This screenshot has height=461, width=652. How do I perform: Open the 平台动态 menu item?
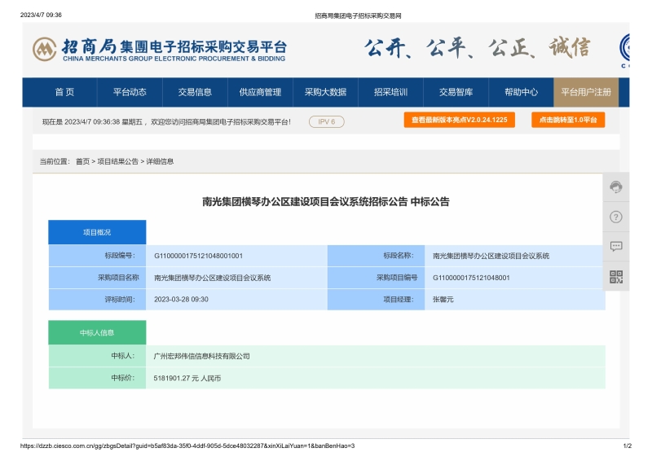point(130,92)
